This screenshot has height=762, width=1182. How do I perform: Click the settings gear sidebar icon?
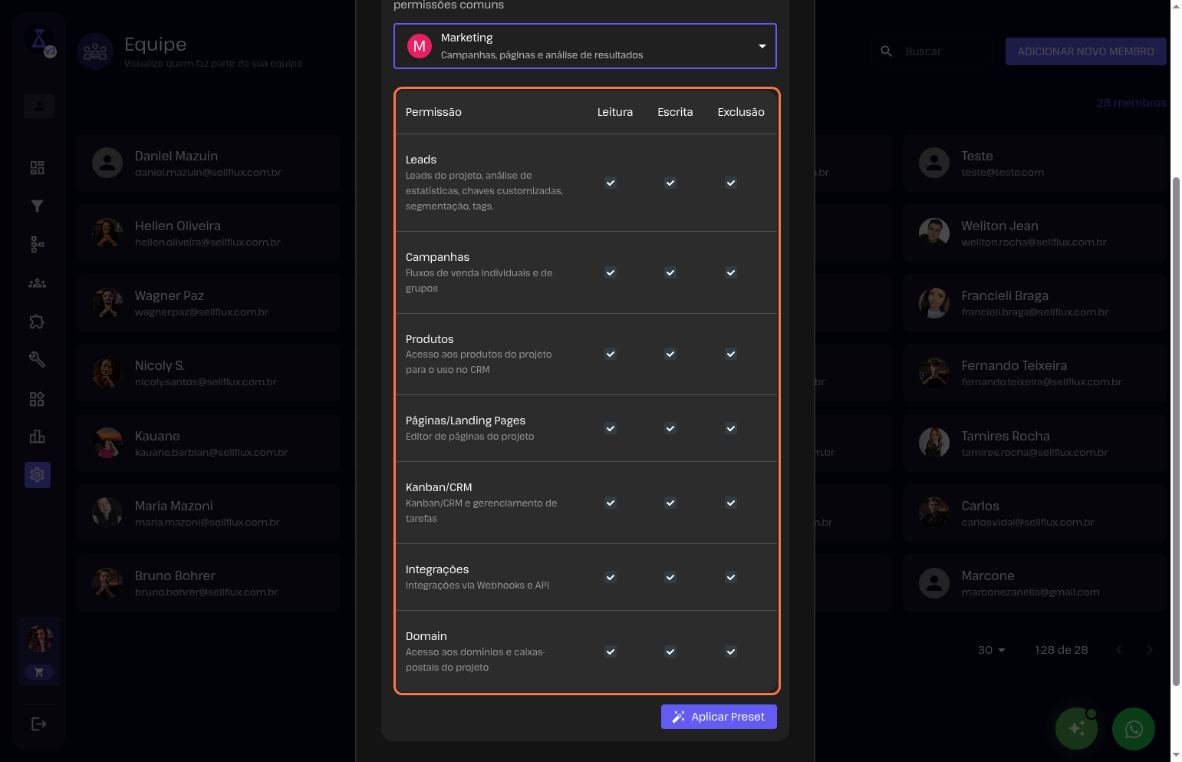point(37,475)
